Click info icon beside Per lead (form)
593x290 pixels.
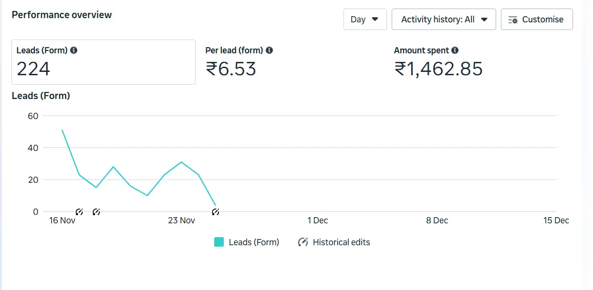pos(270,50)
